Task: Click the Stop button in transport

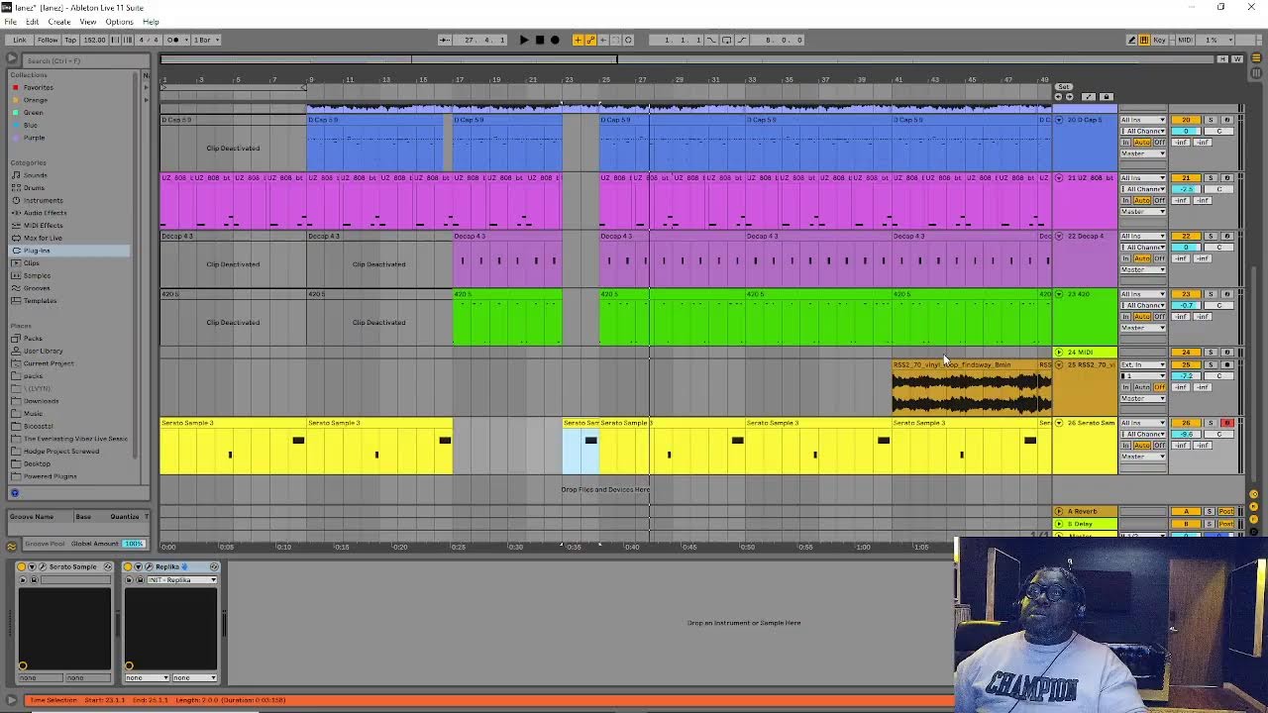Action: pyautogui.click(x=539, y=40)
